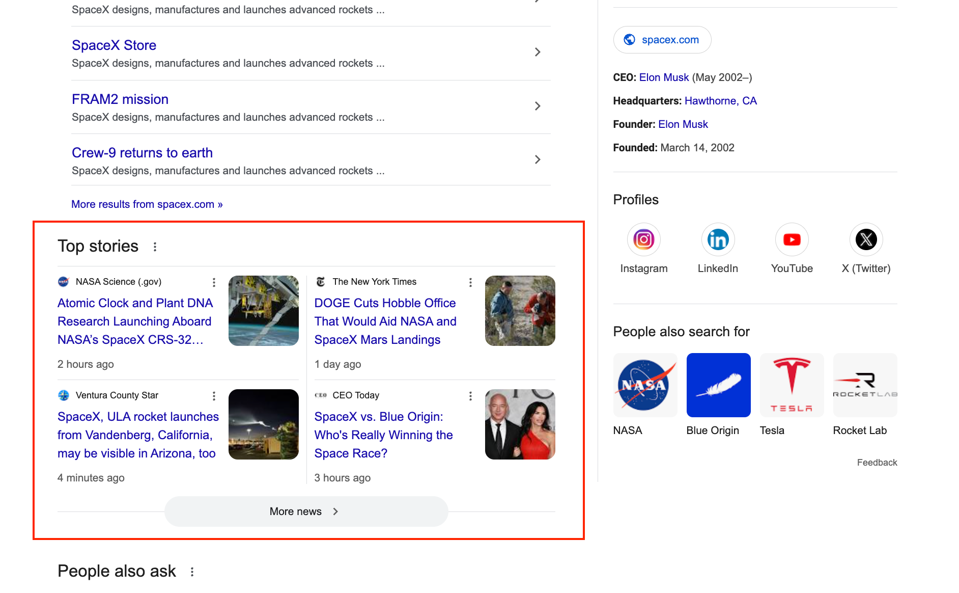The width and height of the screenshot is (959, 593).
Task: Open Top stories three-dot options menu
Action: tap(155, 247)
